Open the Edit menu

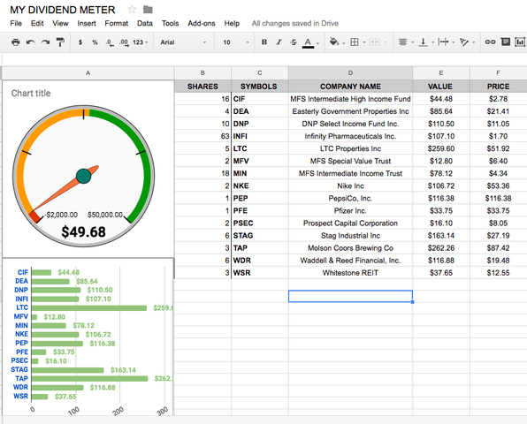coord(37,24)
